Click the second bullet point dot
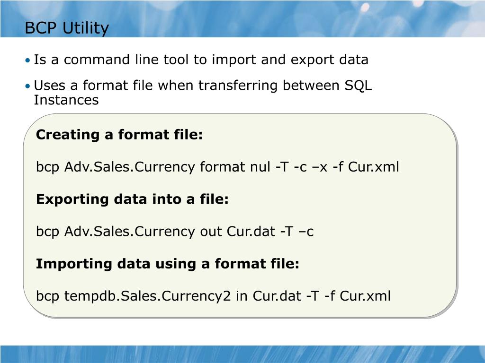 click(x=28, y=86)
